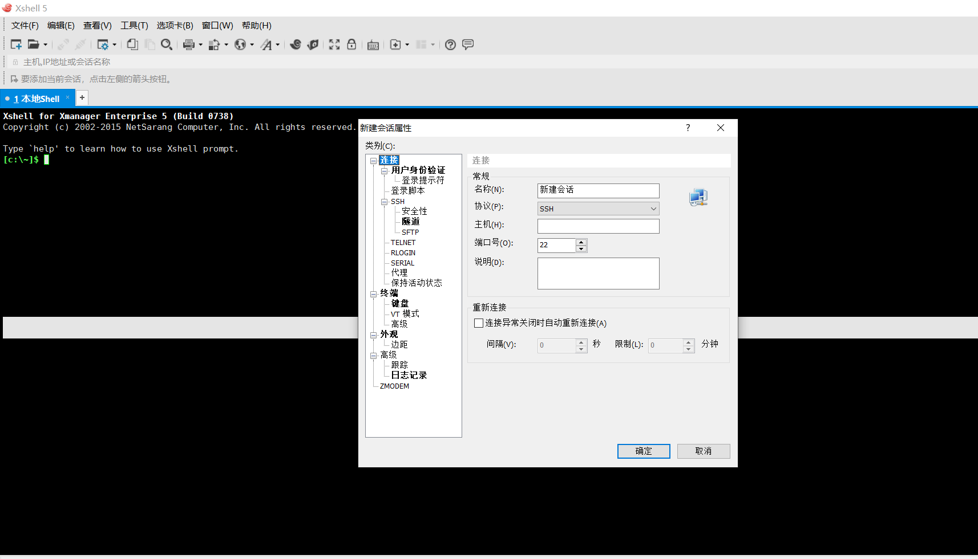Click the Copy toolbar icon
Image resolution: width=978 pixels, height=559 pixels.
pyautogui.click(x=132, y=44)
